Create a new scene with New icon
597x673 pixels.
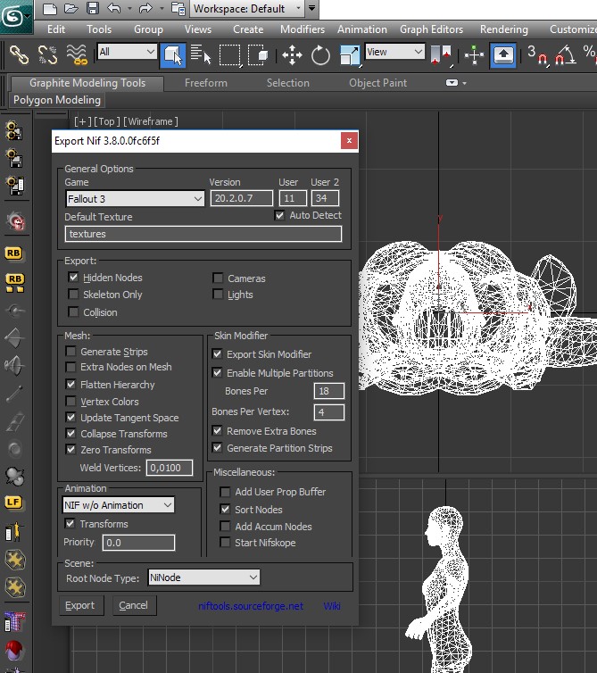pos(49,9)
